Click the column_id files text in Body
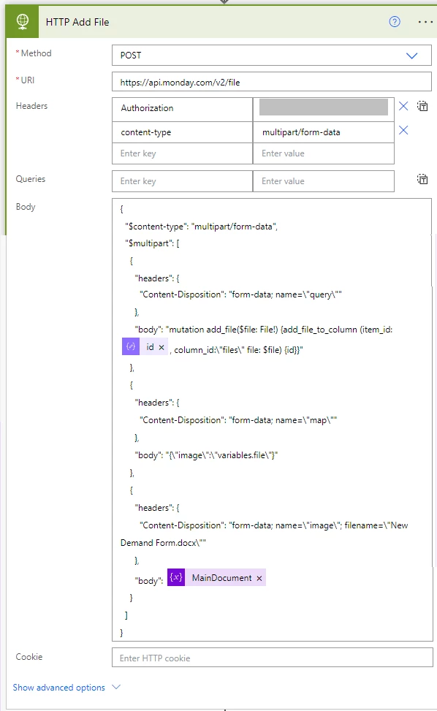Screen dimensions: 437x711 [x=238, y=350]
